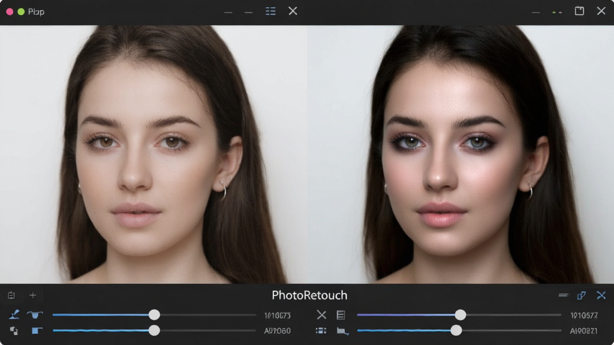Viewport: 614px width, 345px height.
Task: Click the blue bowl-shaped mask icon
Action: 35,314
